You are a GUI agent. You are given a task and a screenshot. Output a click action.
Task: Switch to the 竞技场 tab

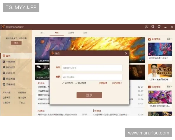click(x=71, y=33)
